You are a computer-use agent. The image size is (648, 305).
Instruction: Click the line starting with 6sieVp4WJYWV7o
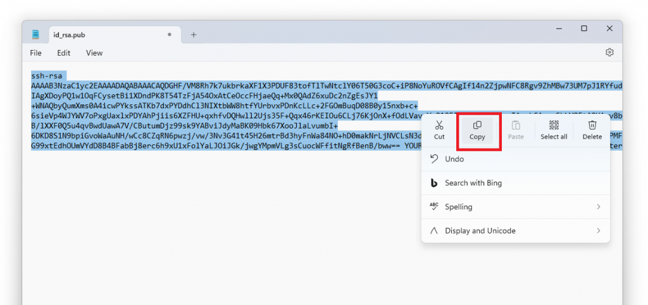click(x=226, y=116)
